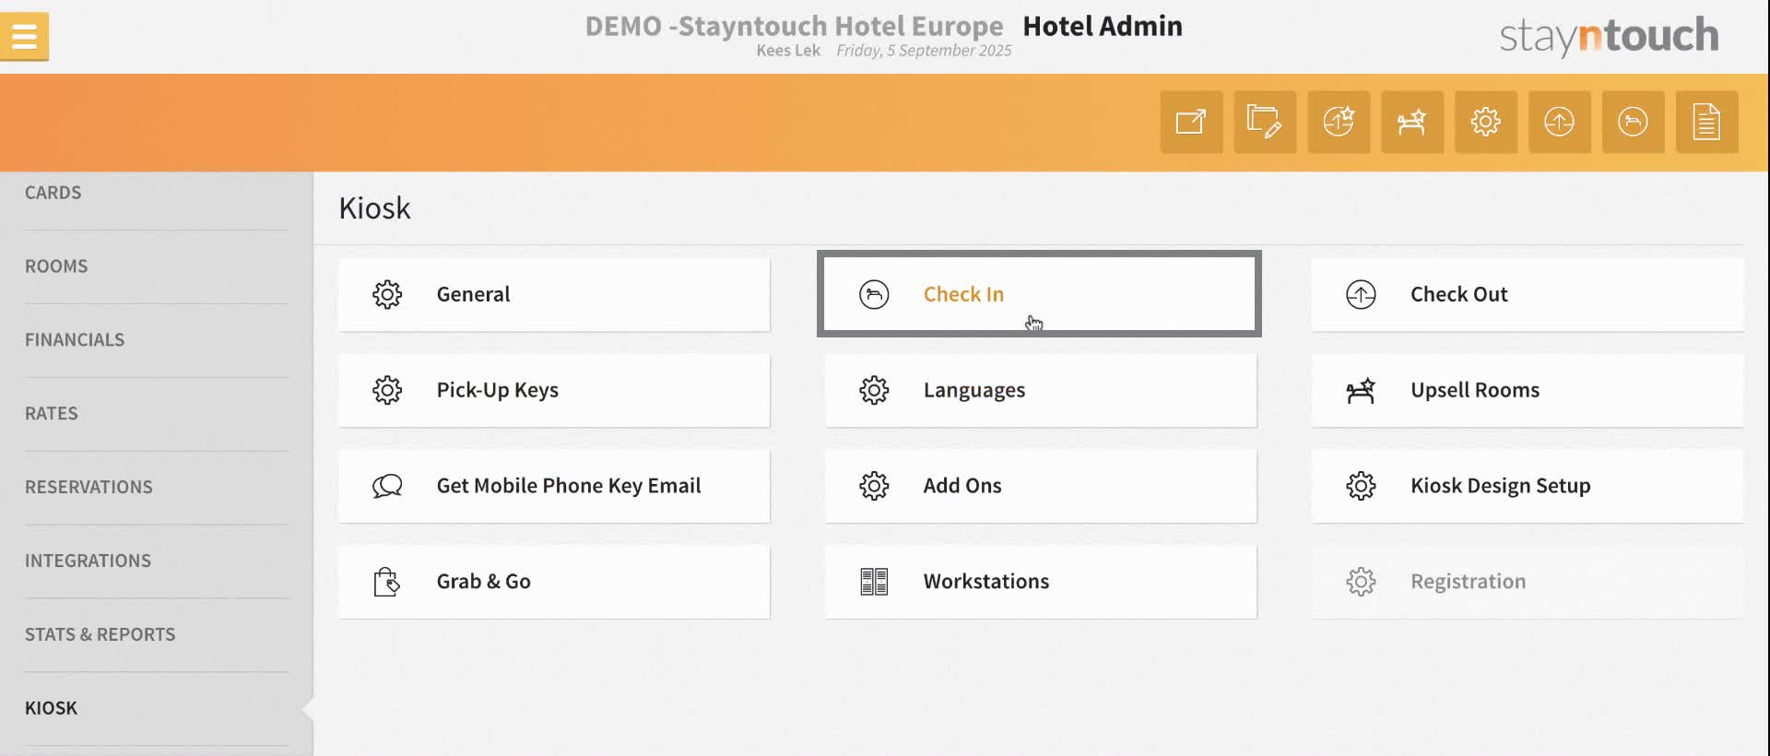
Task: Open the check-out arrow toolbar shortcut
Action: tap(1560, 122)
